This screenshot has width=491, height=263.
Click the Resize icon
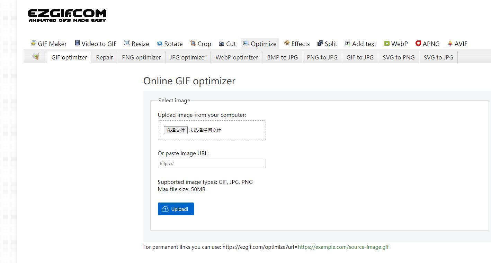pos(127,43)
